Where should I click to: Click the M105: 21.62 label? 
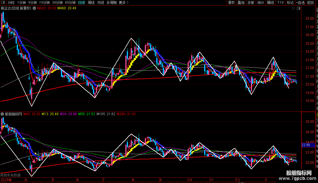106,114
